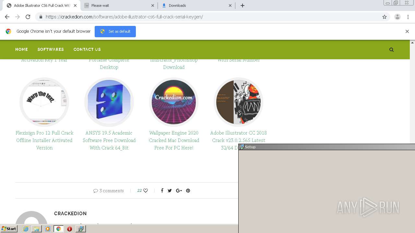Image resolution: width=415 pixels, height=233 pixels.
Task: Click the page scrollbar up arrow
Action: 412,42
